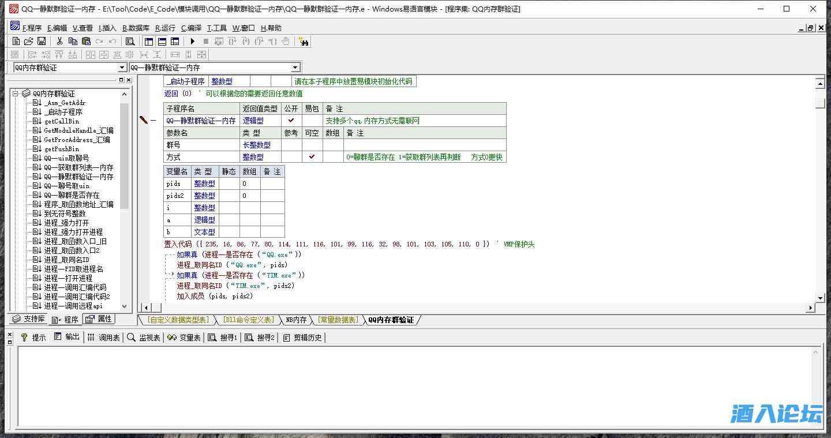The height and width of the screenshot is (438, 831).
Task: Open the QQ—静默群验证—内存 subroutine dropdown
Action: (x=295, y=68)
